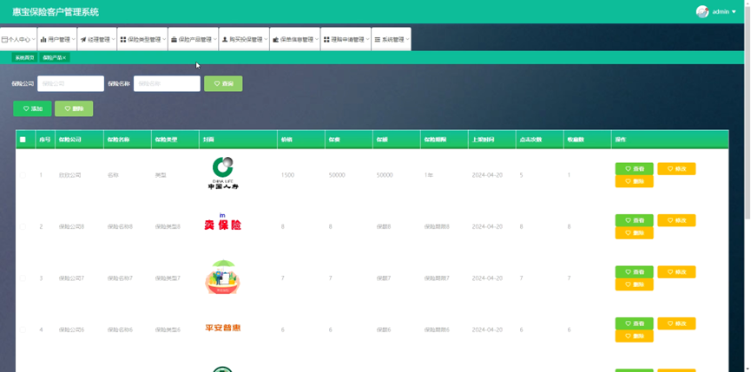This screenshot has width=751, height=372.
Task: Click 修改 for row 1 欣欣公司
Action: coord(676,169)
